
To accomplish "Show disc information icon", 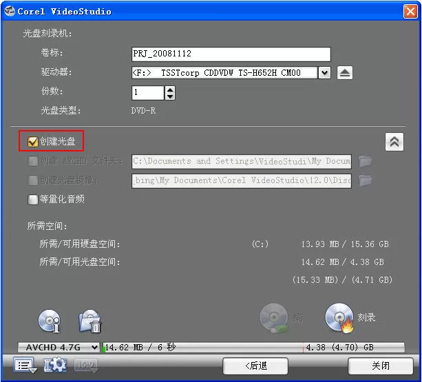I will click(50, 320).
